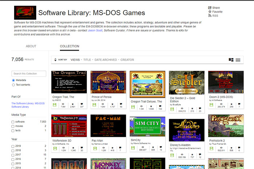Click the reviews bubble on Prince of Persia card

[121, 104]
